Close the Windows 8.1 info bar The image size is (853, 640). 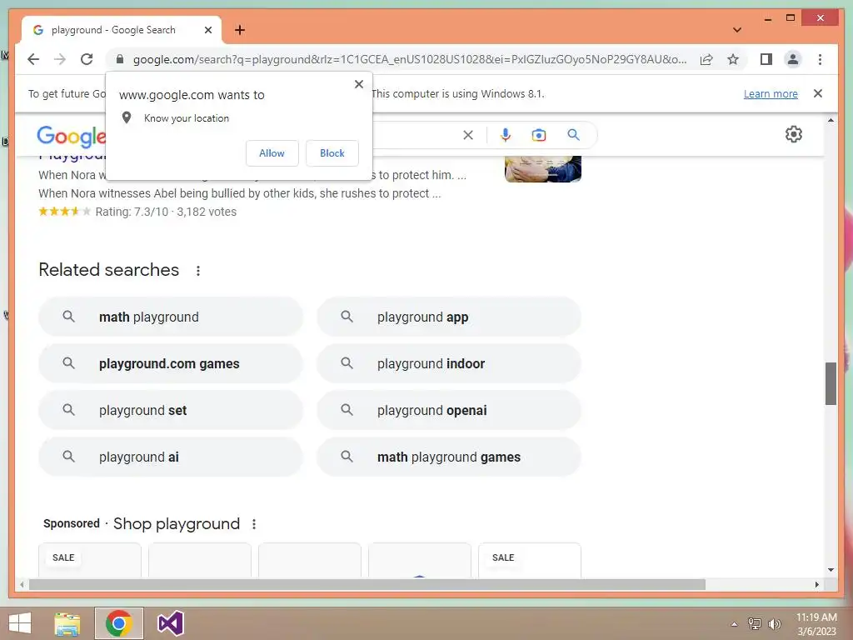818,93
